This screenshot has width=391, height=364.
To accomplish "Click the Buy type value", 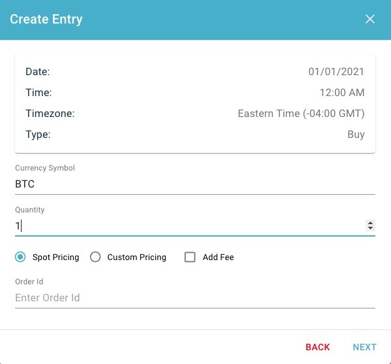I will [356, 135].
